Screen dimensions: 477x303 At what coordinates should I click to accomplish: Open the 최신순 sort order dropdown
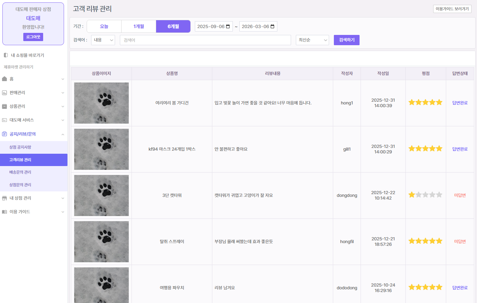312,40
